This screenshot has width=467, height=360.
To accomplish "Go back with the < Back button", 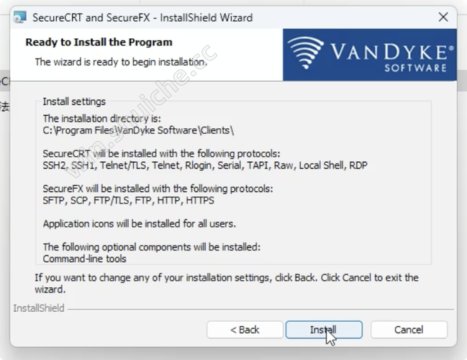I will [x=245, y=330].
